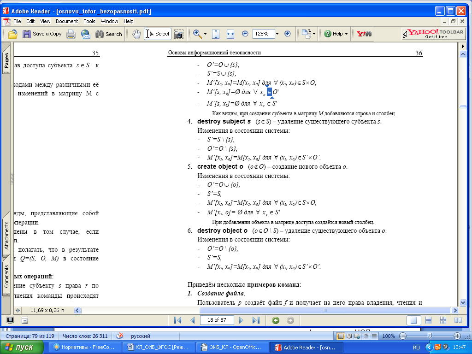Switch to Single Page layout
Screen dimensions: 472x354
pos(413,320)
